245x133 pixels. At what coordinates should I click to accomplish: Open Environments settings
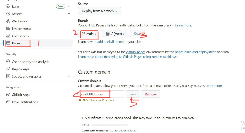click(x=21, y=28)
